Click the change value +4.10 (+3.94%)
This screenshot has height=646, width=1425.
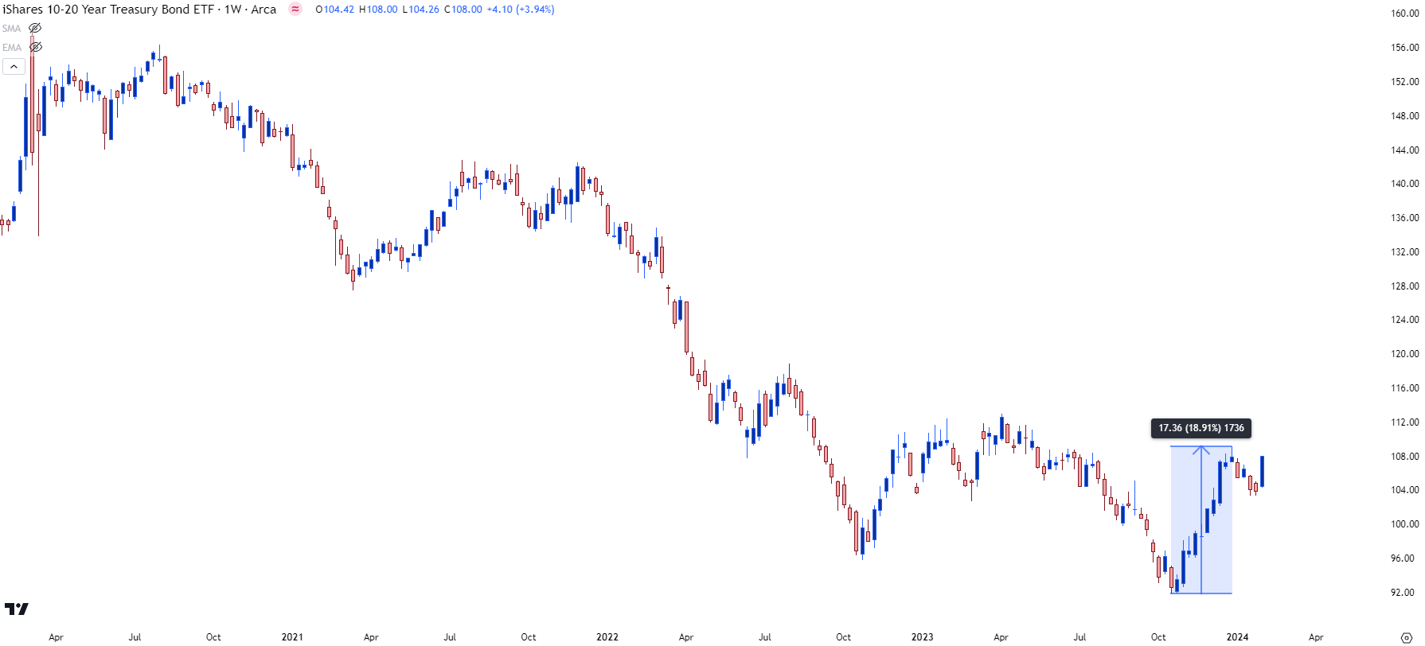tap(521, 10)
